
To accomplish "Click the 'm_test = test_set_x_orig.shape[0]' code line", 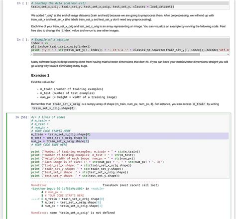I will (59, 138).
